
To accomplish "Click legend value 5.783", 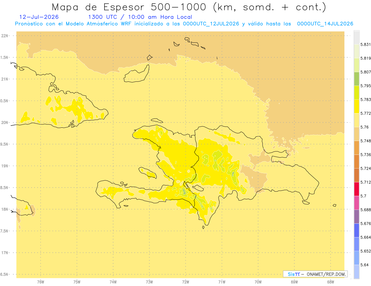I will coord(365,100).
